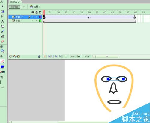Click the current frame number field

[66, 57]
